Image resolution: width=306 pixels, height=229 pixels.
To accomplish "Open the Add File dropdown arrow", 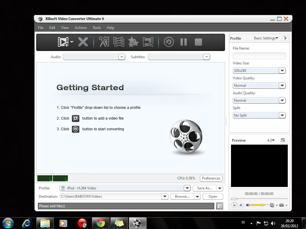I will (x=72, y=42).
